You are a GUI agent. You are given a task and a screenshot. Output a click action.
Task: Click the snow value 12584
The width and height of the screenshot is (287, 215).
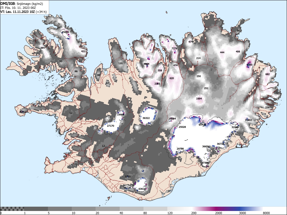(172, 119)
